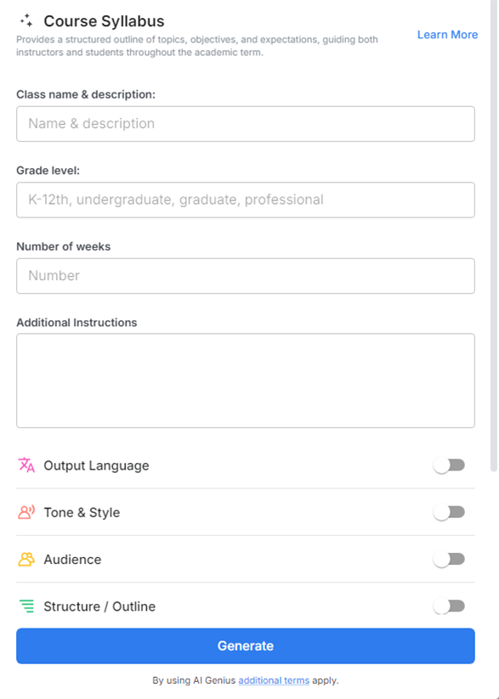Select the Grade level text field
499x699 pixels.
tap(245, 200)
